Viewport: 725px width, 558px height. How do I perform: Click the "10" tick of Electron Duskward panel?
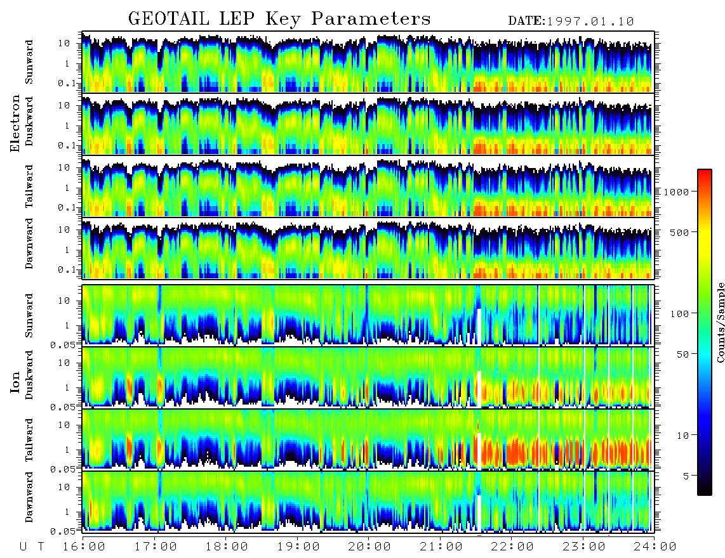coord(64,105)
